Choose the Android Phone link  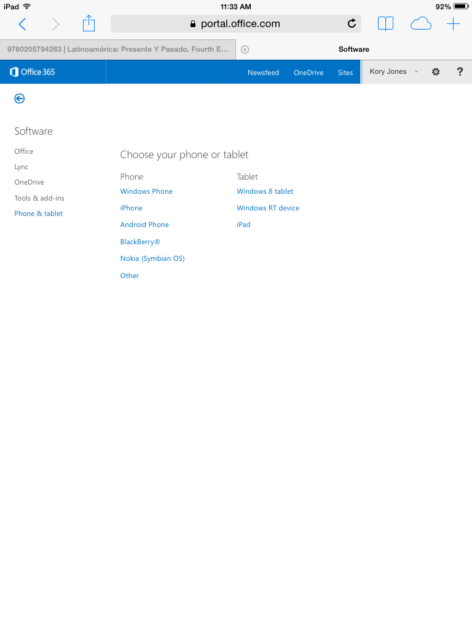[144, 225]
